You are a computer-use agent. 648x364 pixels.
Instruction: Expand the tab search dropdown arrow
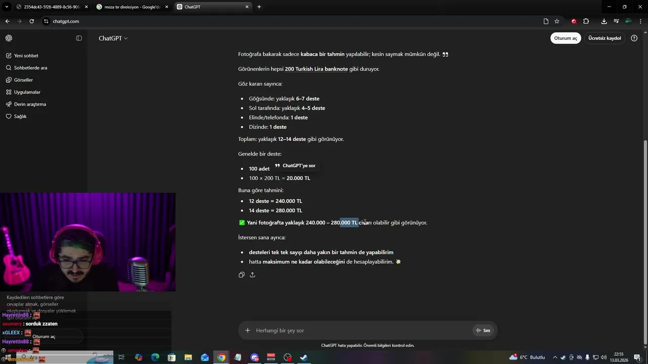(x=7, y=7)
